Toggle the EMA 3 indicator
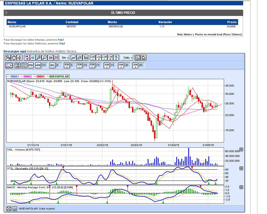267x214 pixels. [92, 65]
